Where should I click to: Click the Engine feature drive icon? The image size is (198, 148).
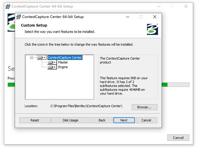click(x=52, y=67)
